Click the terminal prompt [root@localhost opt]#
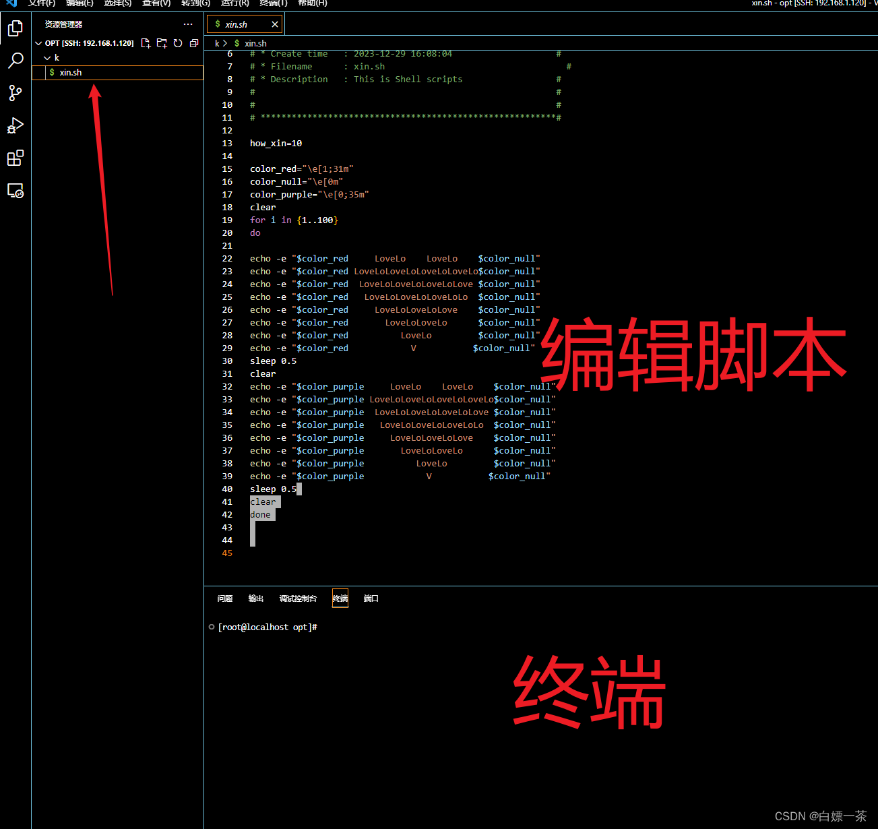This screenshot has width=878, height=829. [x=268, y=627]
